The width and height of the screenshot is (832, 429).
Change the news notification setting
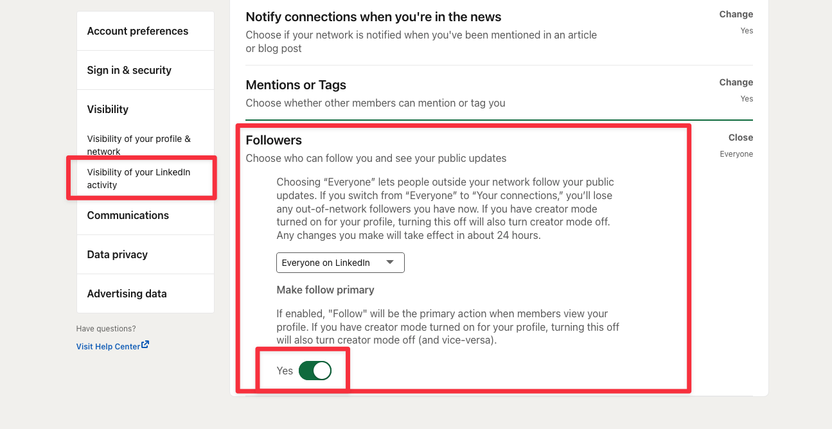pos(736,14)
